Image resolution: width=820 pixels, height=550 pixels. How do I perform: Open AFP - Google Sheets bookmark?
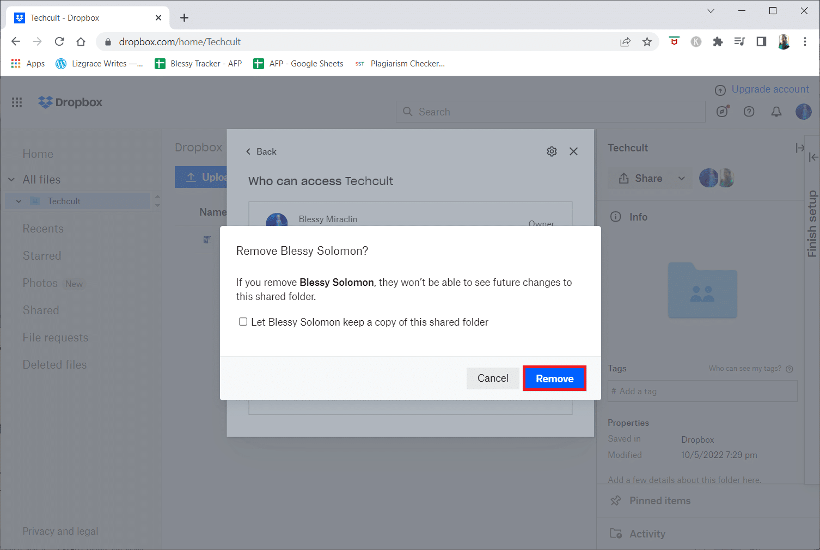pyautogui.click(x=298, y=64)
